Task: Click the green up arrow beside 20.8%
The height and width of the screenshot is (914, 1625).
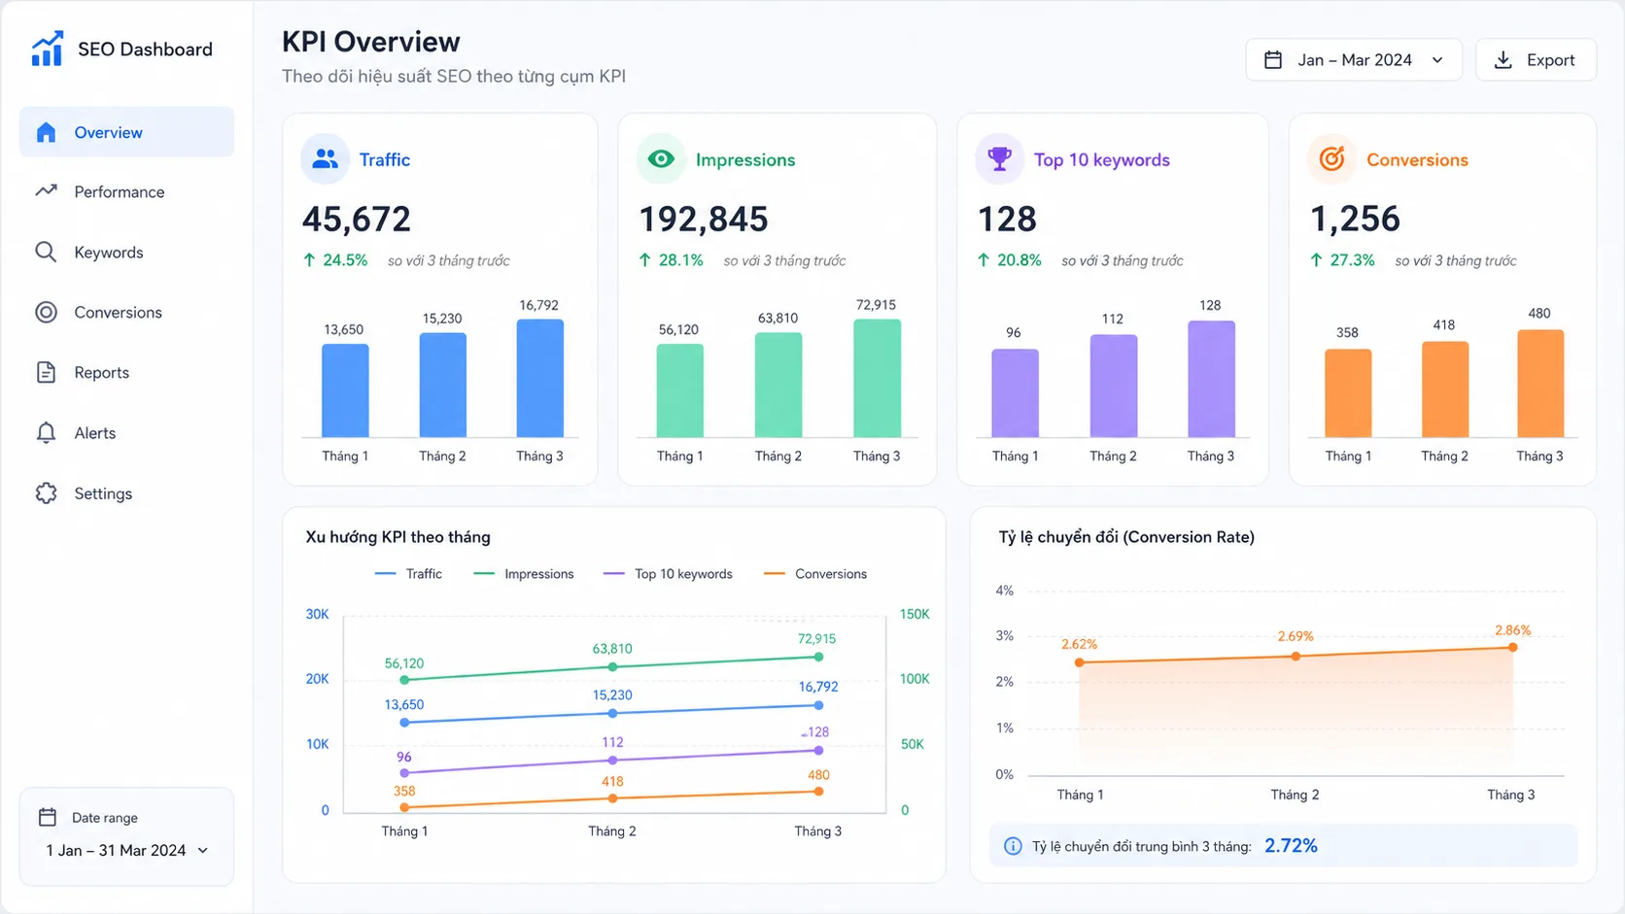Action: tap(983, 260)
